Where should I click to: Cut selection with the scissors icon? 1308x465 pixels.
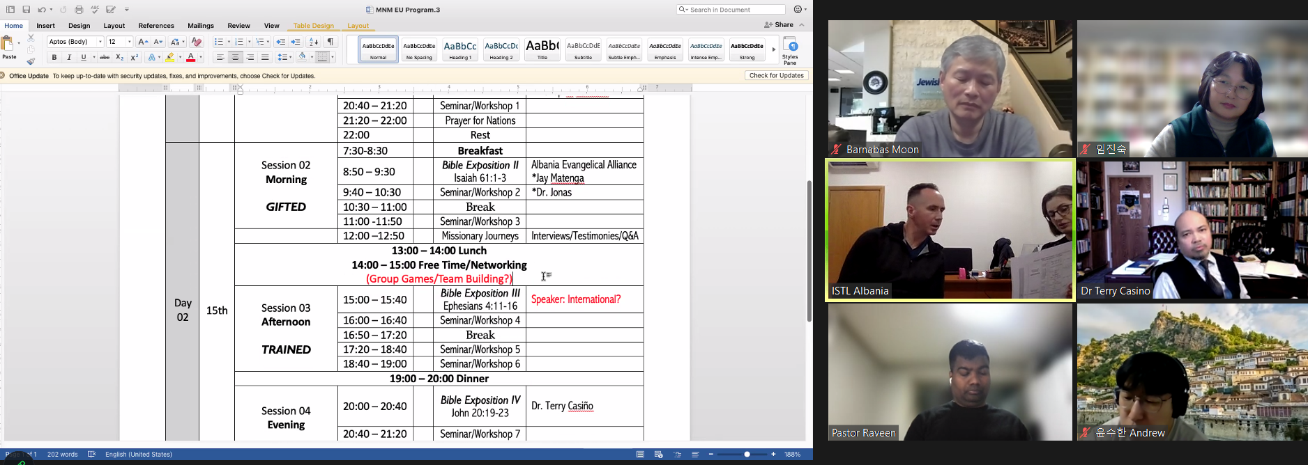pos(31,38)
